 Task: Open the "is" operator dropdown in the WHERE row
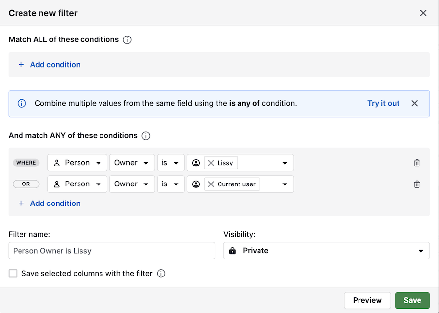click(x=171, y=163)
